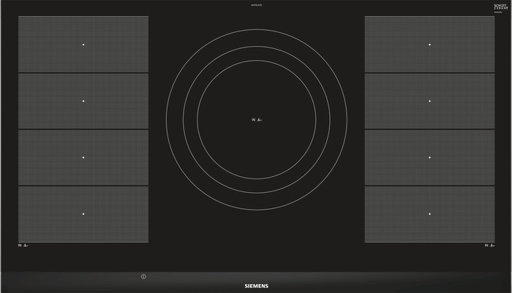Tap the power on/off symbol
Viewport: 512px width, 293px height.
click(143, 276)
